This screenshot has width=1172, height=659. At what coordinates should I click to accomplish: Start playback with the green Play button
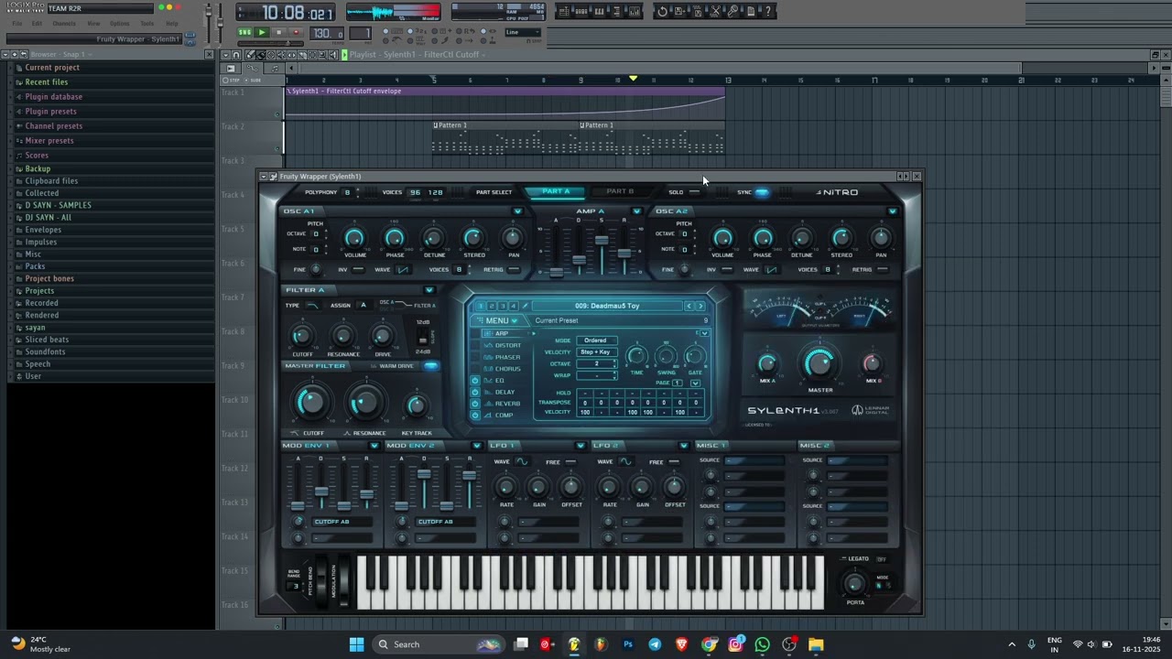pyautogui.click(x=261, y=32)
